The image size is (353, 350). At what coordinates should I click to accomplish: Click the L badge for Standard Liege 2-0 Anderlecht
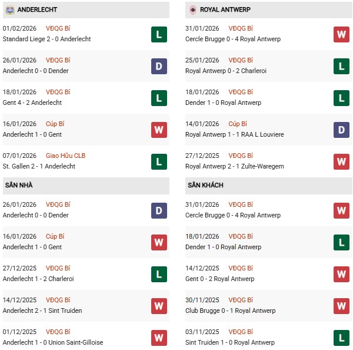pyautogui.click(x=159, y=34)
